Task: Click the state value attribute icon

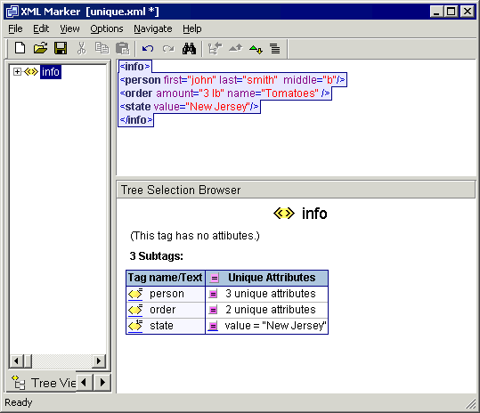Action: click(x=213, y=326)
